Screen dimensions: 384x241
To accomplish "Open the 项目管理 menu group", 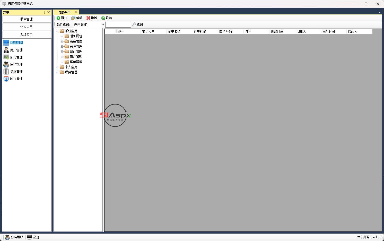I will (27, 19).
